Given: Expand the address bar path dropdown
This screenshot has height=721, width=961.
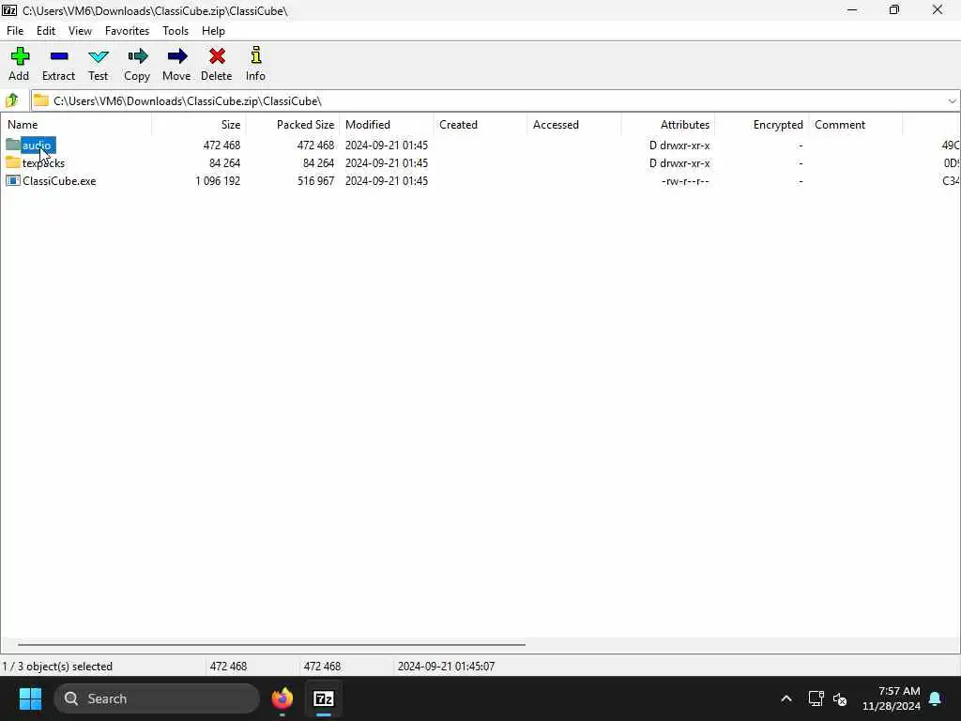Looking at the screenshot, I should coord(952,100).
